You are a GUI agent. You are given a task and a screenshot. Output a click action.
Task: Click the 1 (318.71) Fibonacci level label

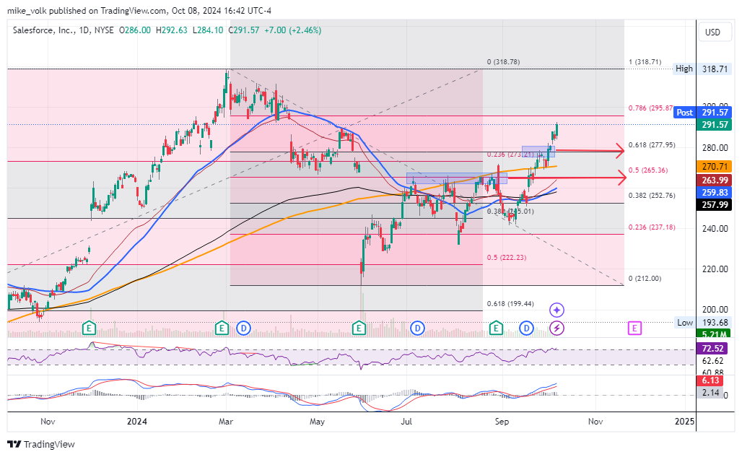[645, 62]
